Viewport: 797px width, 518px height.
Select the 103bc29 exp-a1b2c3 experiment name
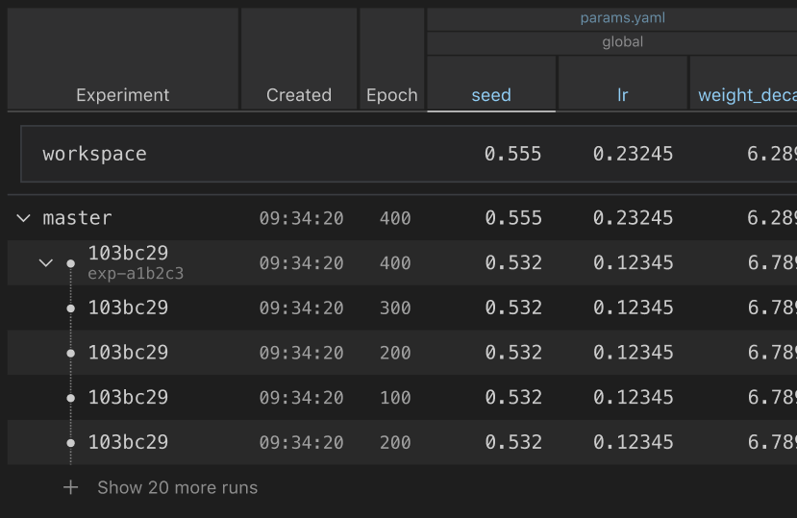pyautogui.click(x=128, y=253)
